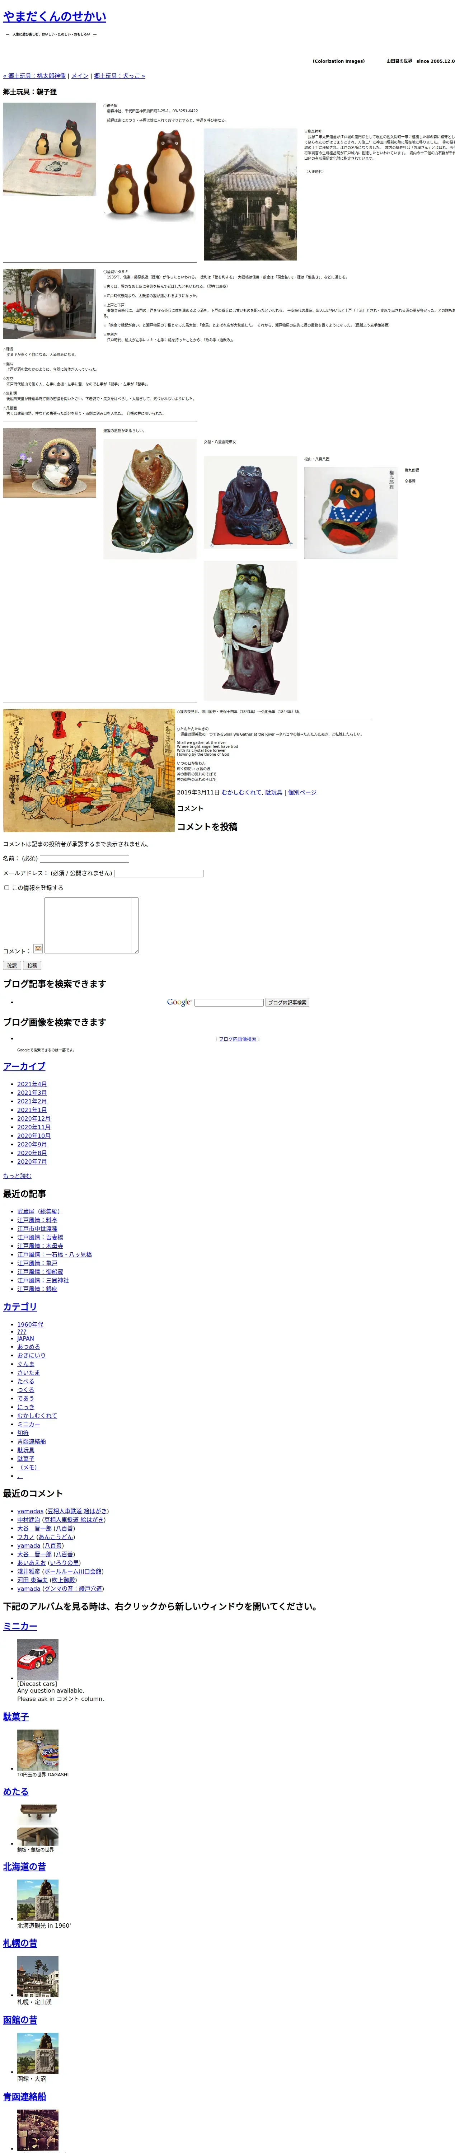Open the 駄菓子 album heading
Image resolution: width=455 pixels, height=2153 pixels.
pos(16,1717)
